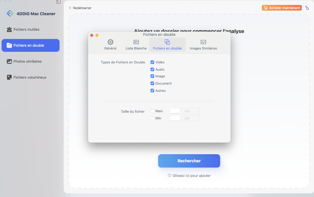Click the Min size input field
314x197 pixels.
(x=175, y=118)
